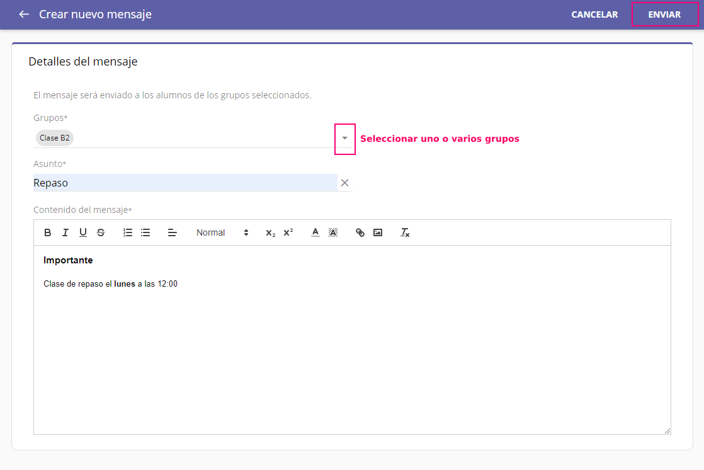Viewport: 704px width, 470px height.
Task: Insert a numbered list
Action: [128, 232]
